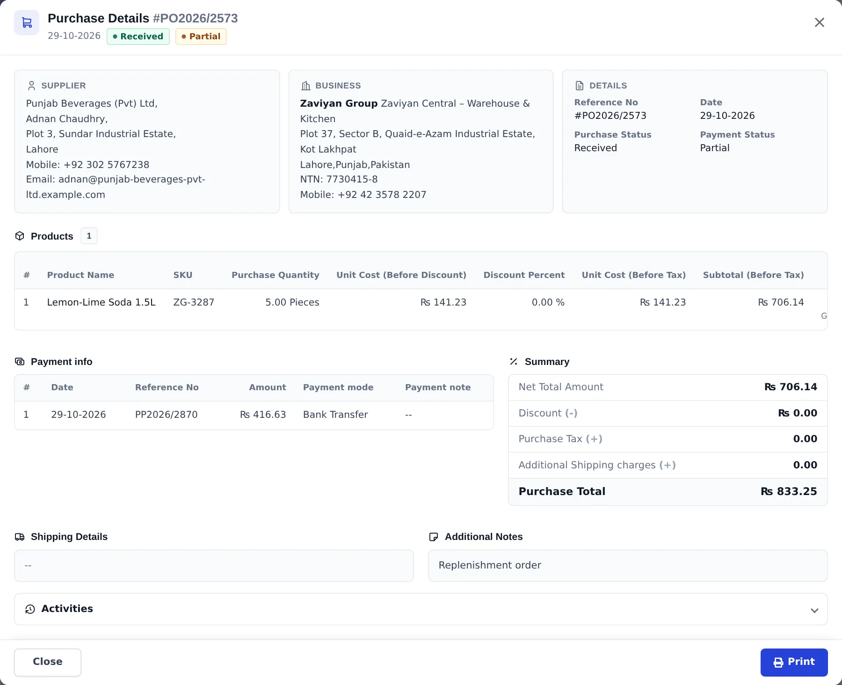Click the empty Shipping Details box

[214, 566]
